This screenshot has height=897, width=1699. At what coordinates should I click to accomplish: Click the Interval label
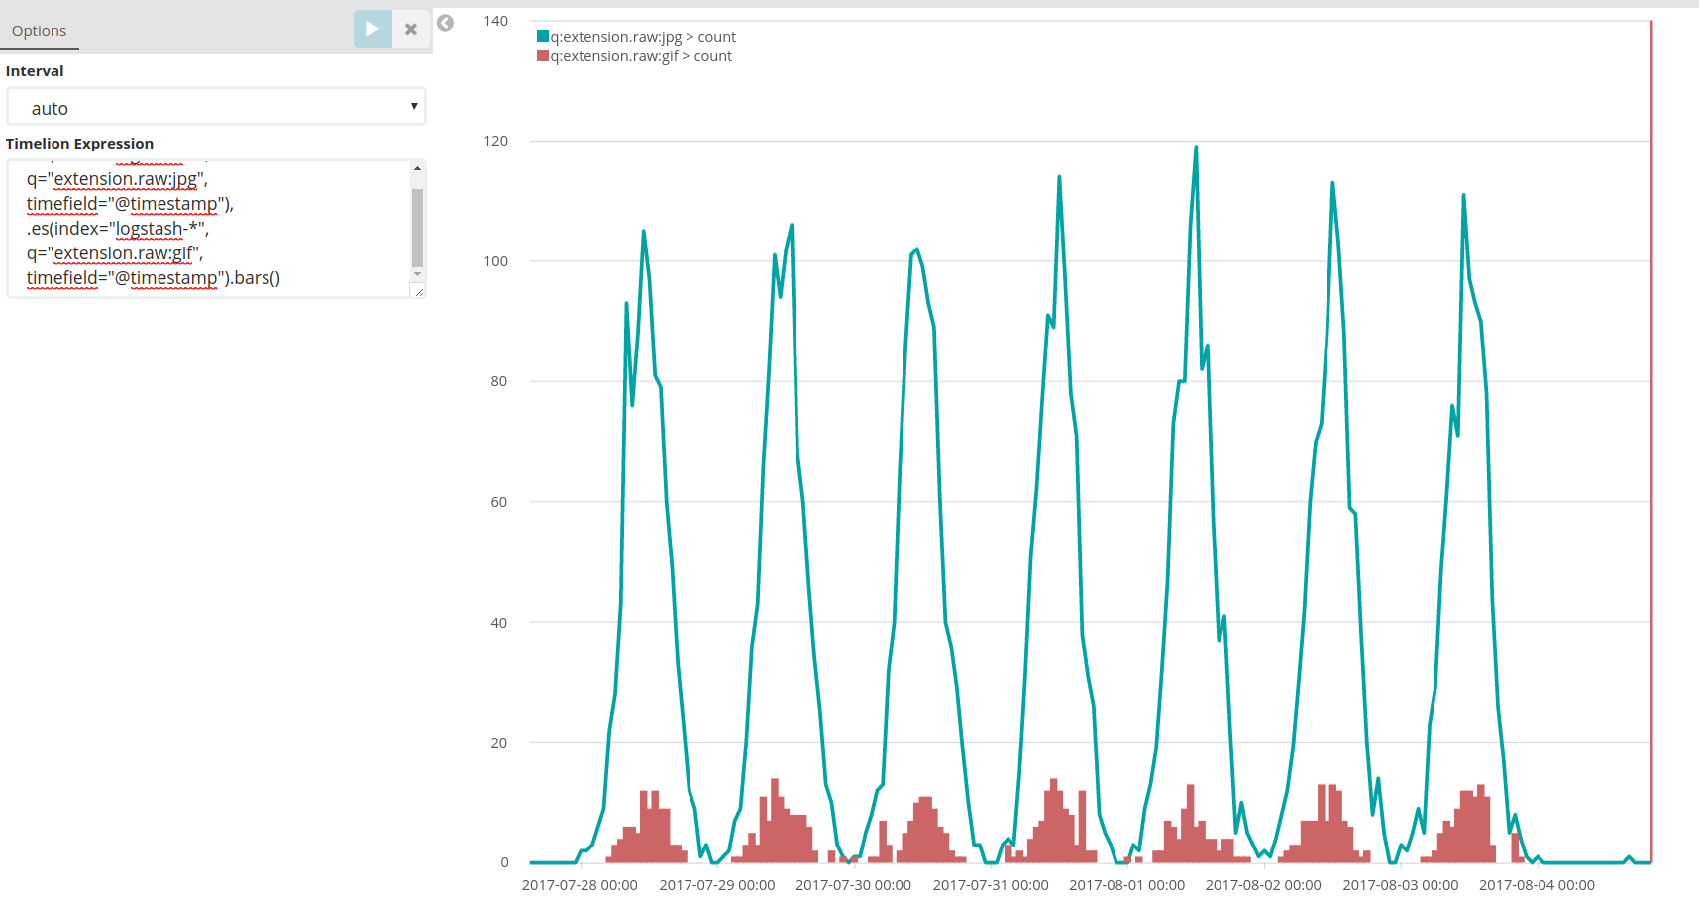pos(35,71)
